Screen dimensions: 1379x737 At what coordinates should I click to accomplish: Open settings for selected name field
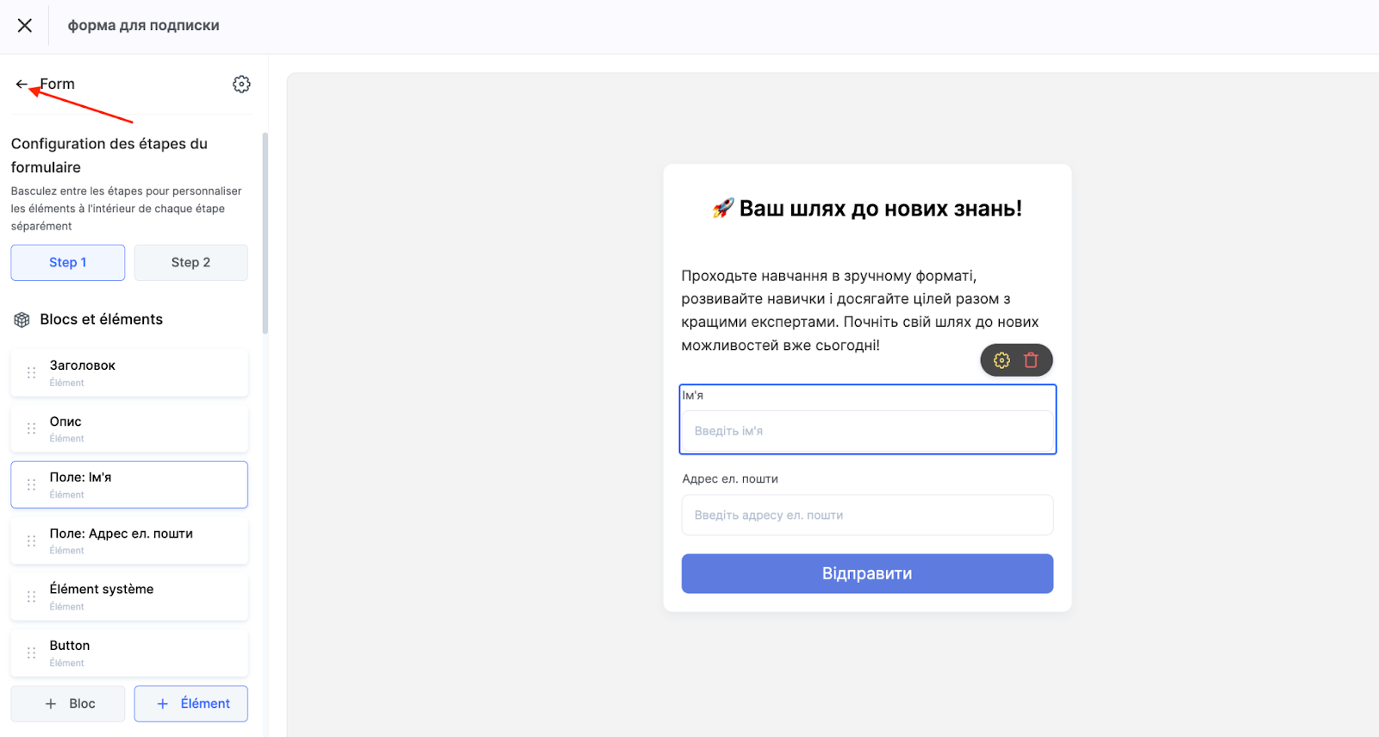(x=1001, y=360)
